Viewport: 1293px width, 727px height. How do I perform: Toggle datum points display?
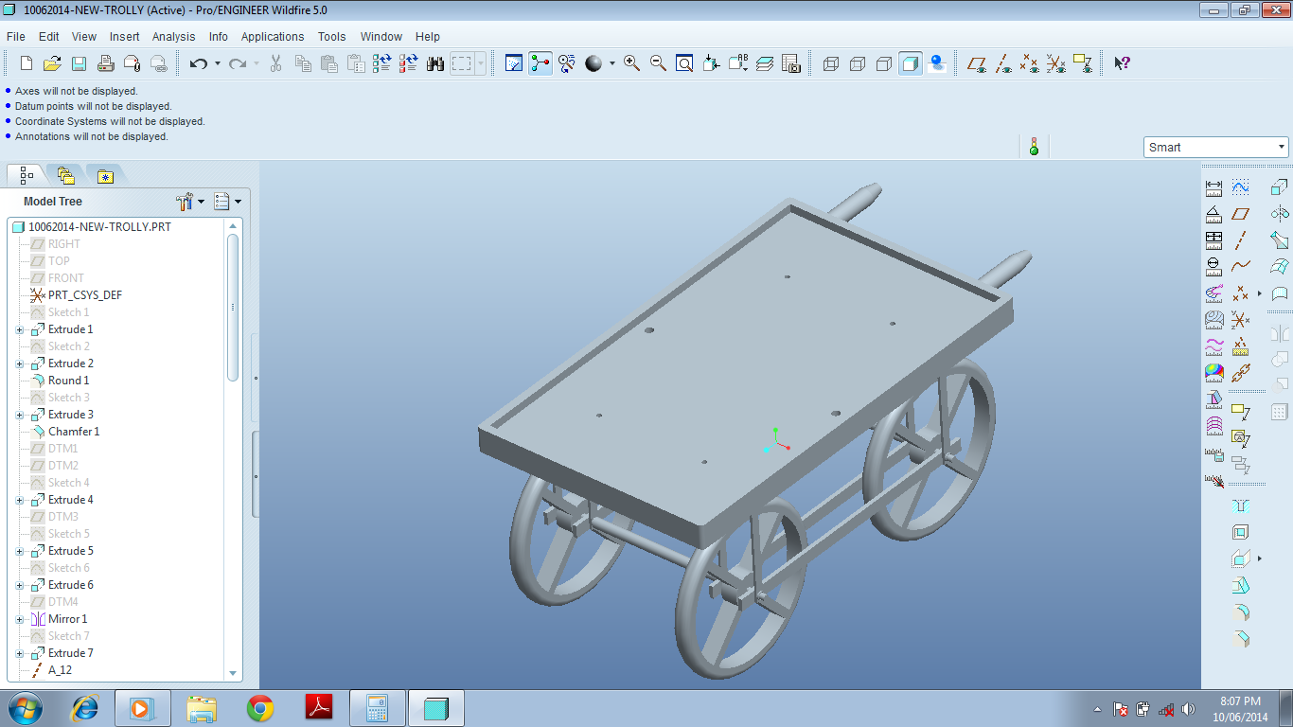1030,63
